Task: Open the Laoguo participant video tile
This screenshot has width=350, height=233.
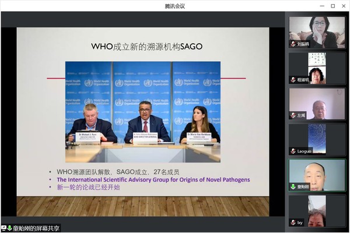Action: pyautogui.click(x=317, y=140)
